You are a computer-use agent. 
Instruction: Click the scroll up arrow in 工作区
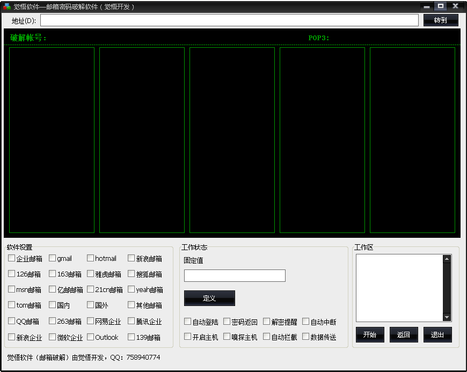447,259
